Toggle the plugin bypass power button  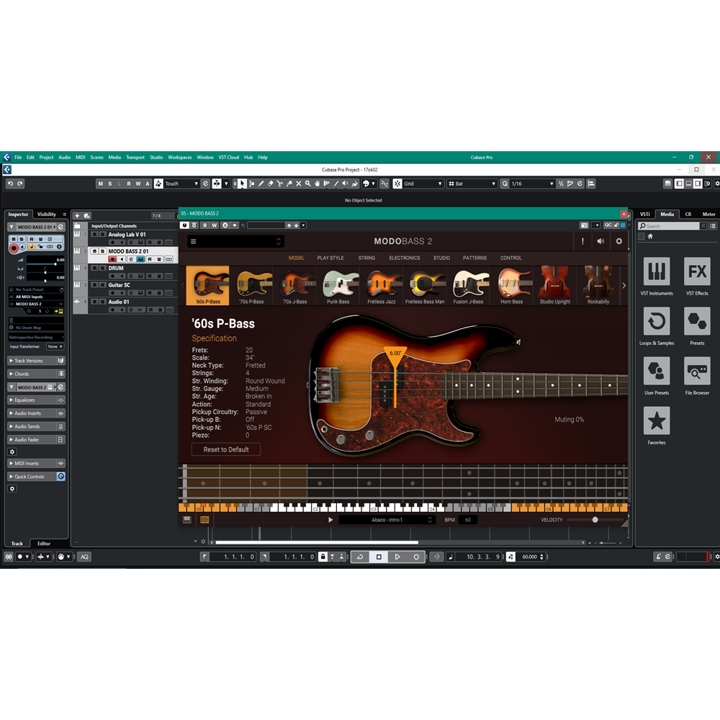click(184, 225)
